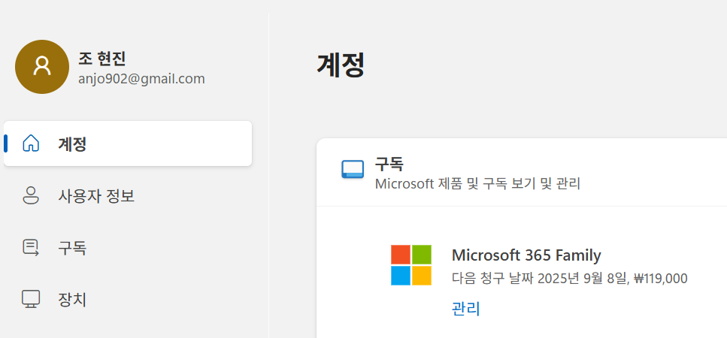Click the user name 조 현진
Image resolution: width=727 pixels, height=338 pixels.
point(102,59)
